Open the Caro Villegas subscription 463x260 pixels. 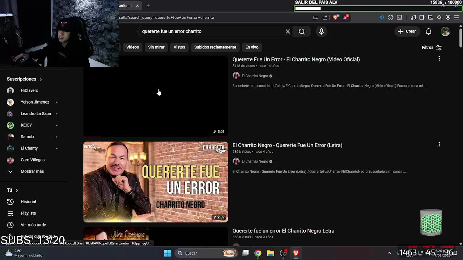pyautogui.click(x=33, y=160)
